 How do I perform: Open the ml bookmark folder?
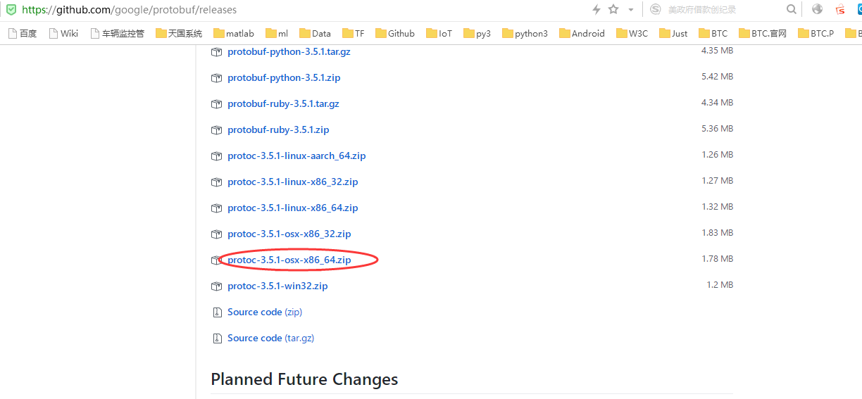coord(277,33)
